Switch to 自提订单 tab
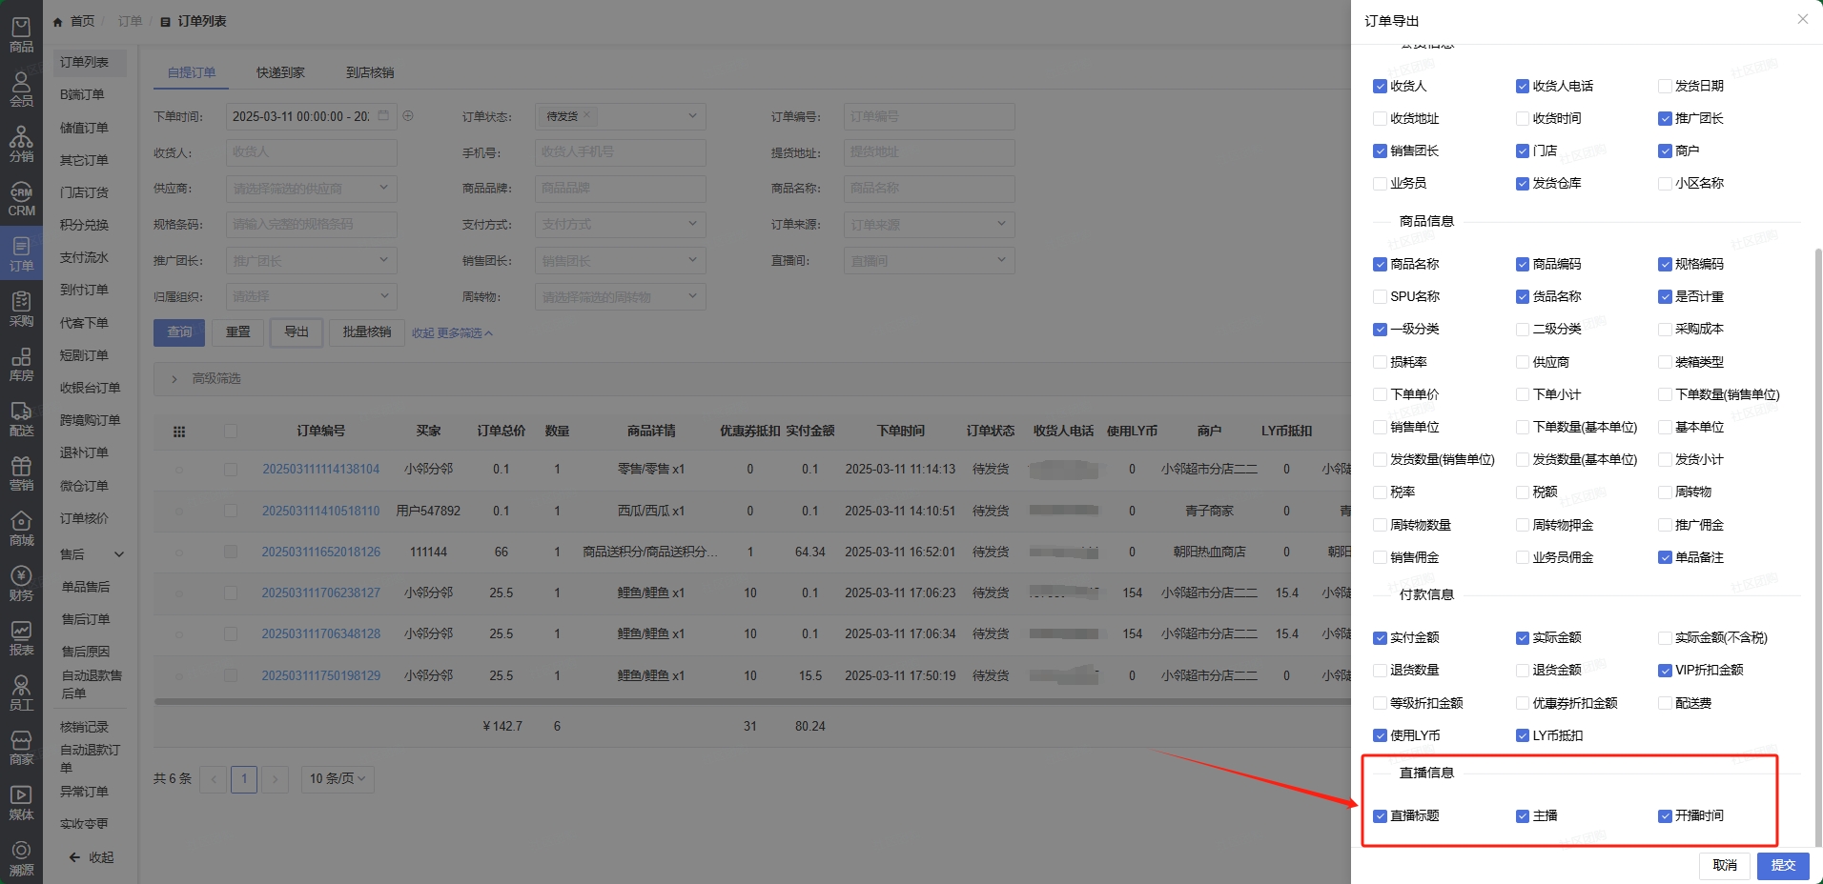 pos(192,72)
